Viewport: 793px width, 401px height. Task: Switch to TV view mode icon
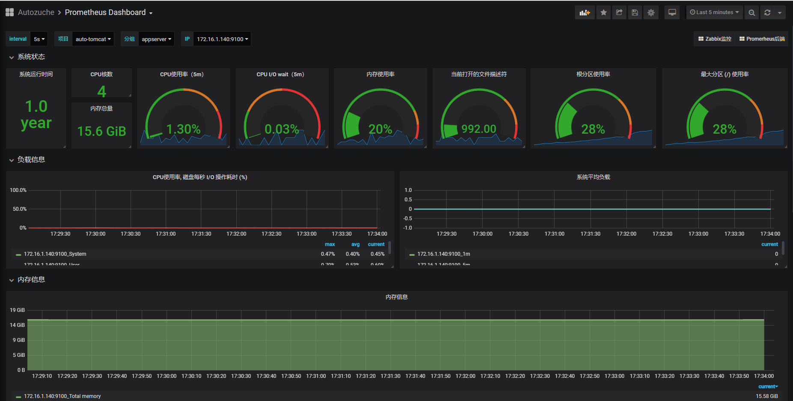(x=672, y=12)
